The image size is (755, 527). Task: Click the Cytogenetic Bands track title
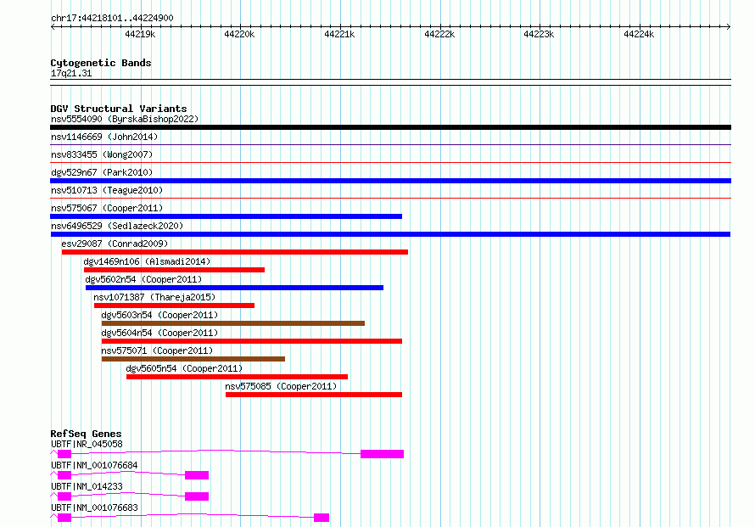click(x=101, y=63)
